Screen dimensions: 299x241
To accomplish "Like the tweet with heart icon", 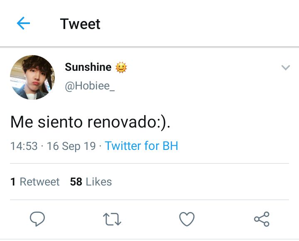I will pyautogui.click(x=187, y=219).
